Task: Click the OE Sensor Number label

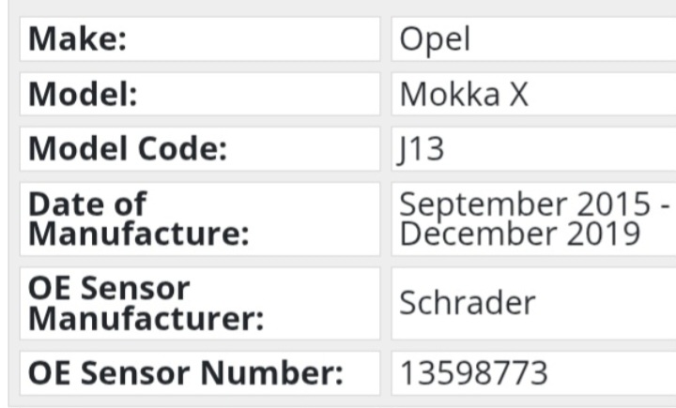Action: (185, 372)
